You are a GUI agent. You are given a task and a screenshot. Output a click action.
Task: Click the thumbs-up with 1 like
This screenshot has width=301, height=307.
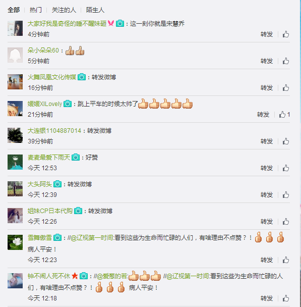point(284,115)
